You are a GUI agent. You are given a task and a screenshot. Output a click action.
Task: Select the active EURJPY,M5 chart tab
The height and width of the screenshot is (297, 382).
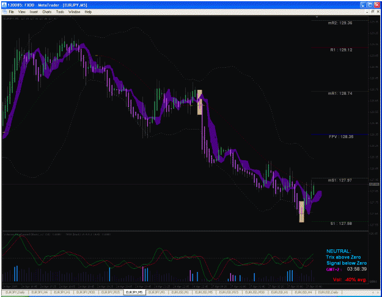click(134, 292)
